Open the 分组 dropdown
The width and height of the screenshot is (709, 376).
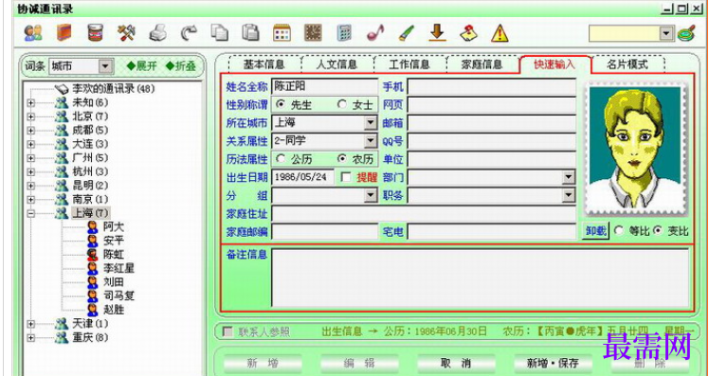click(x=371, y=195)
